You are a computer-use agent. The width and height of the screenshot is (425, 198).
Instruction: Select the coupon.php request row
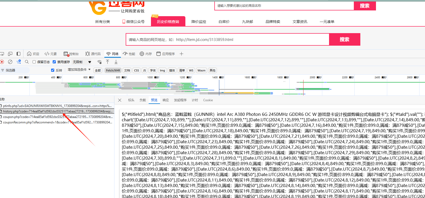[x=57, y=117]
